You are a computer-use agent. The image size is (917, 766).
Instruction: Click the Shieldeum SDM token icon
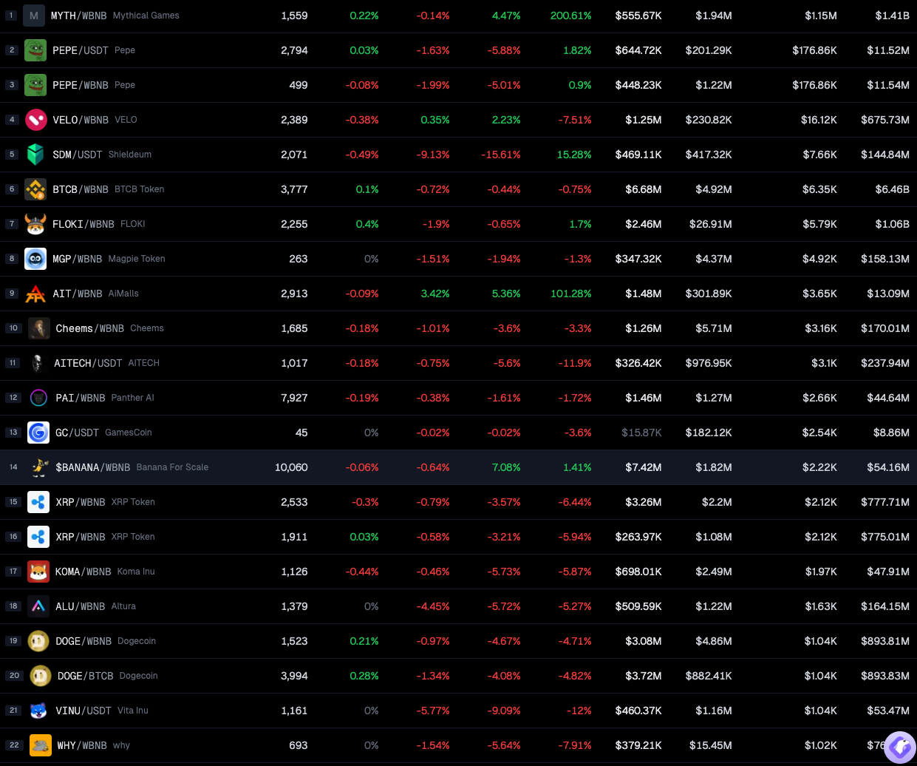35,155
